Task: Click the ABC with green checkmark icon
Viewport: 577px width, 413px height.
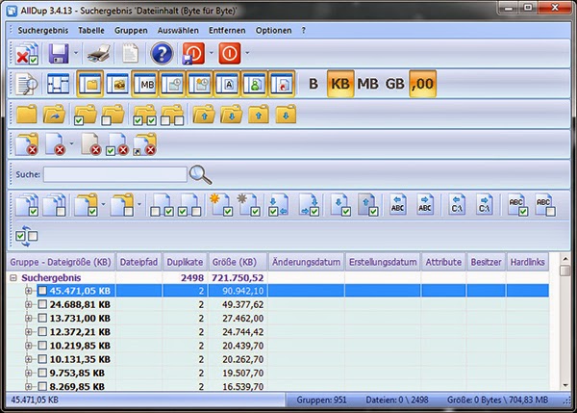Action: [x=517, y=205]
